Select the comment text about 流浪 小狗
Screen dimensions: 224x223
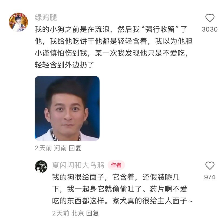click(114, 47)
